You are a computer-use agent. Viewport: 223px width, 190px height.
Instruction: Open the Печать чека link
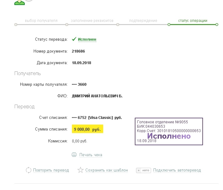[91, 155]
